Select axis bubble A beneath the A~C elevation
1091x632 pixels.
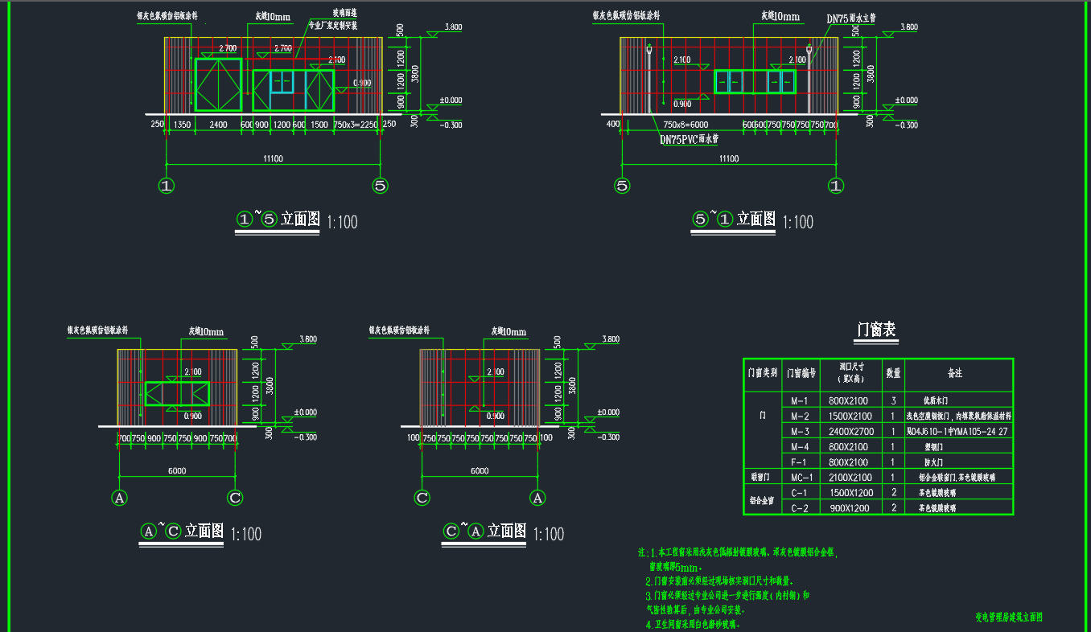(120, 498)
